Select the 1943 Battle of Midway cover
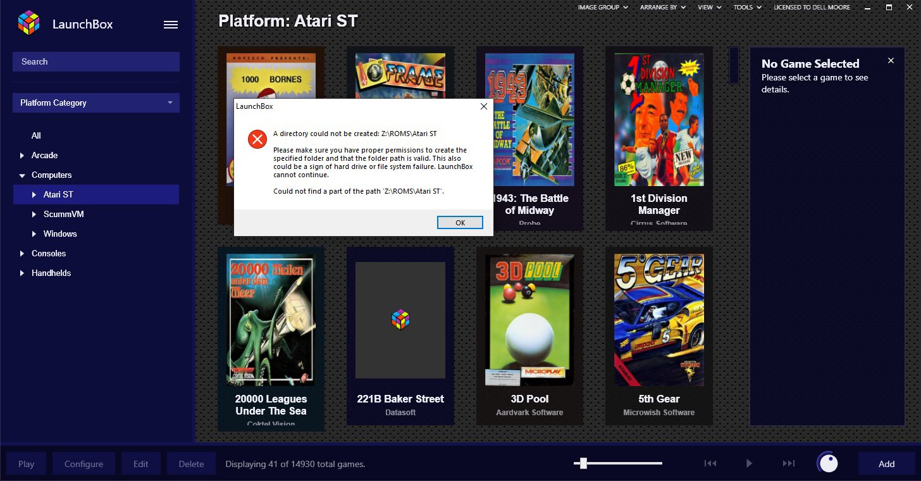921x481 pixels. (530, 120)
